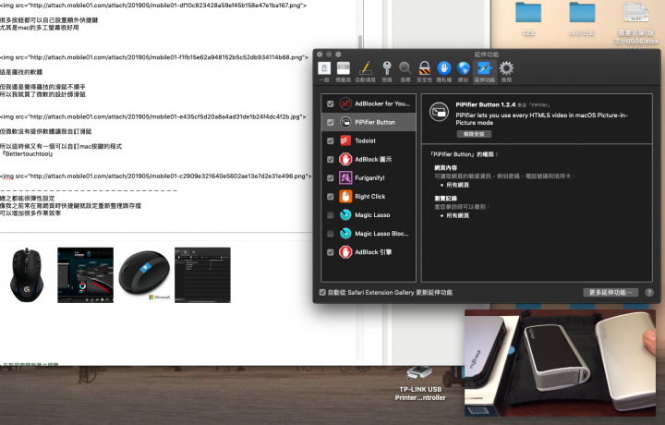The width and height of the screenshot is (665, 425).
Task: Uncheck the Furiganify! extension
Action: [x=331, y=178]
